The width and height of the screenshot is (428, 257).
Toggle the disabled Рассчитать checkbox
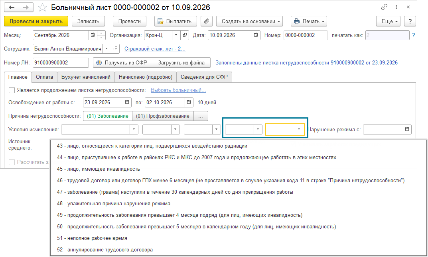[12, 162]
